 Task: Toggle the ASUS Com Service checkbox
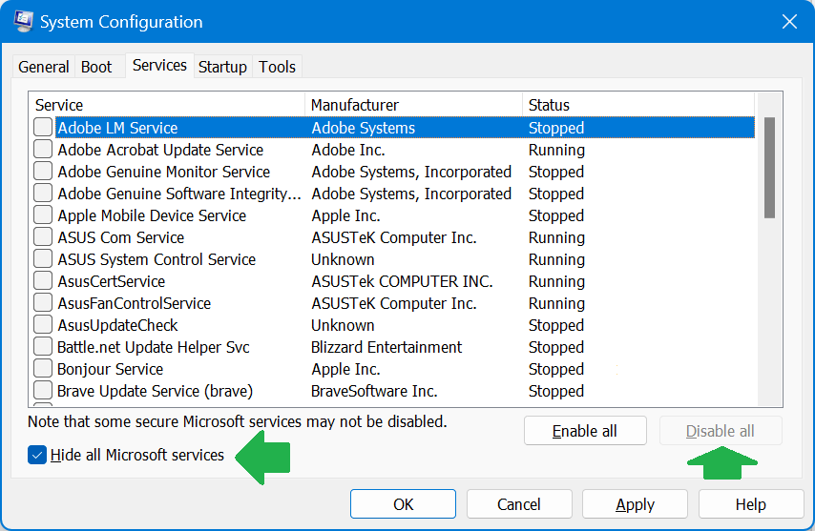(43, 236)
